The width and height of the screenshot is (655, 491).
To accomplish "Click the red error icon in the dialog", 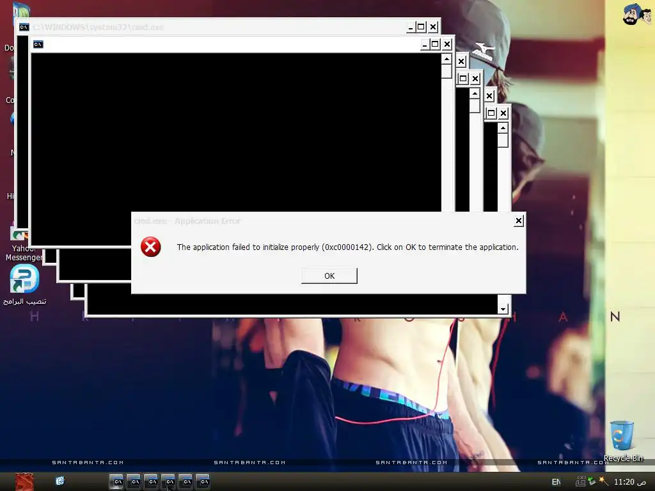I will point(150,247).
